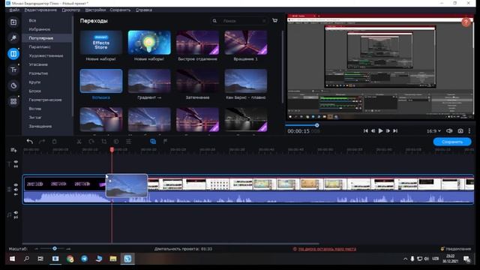Image resolution: width=480 pixels, height=270 pixels.
Task: Open color adjustments tool
Action: coord(116,142)
